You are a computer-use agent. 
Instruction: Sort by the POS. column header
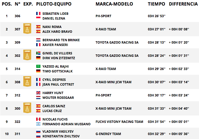(7, 4)
